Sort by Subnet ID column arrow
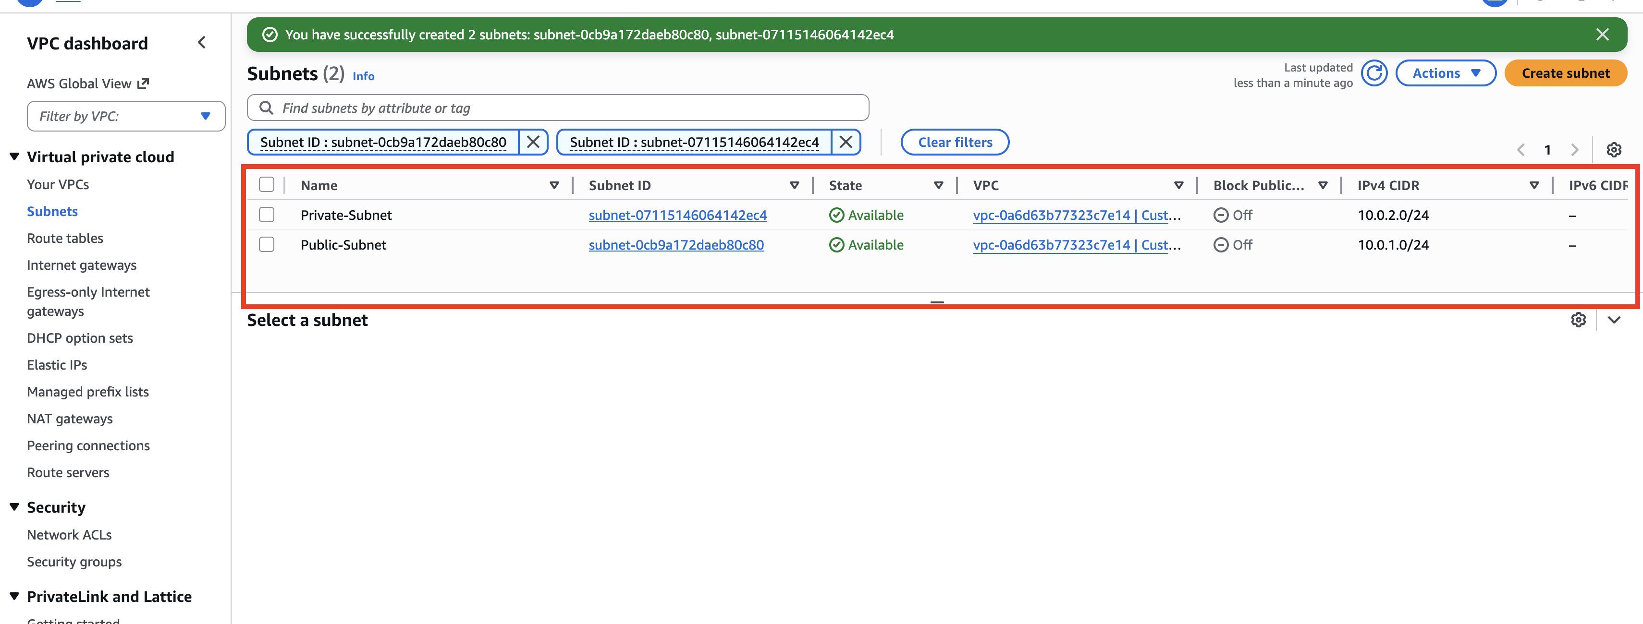This screenshot has height=624, width=1643. pyautogui.click(x=794, y=185)
